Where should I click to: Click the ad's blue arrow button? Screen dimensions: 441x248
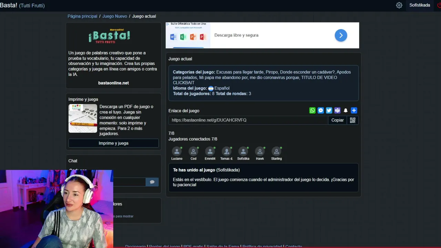click(341, 35)
